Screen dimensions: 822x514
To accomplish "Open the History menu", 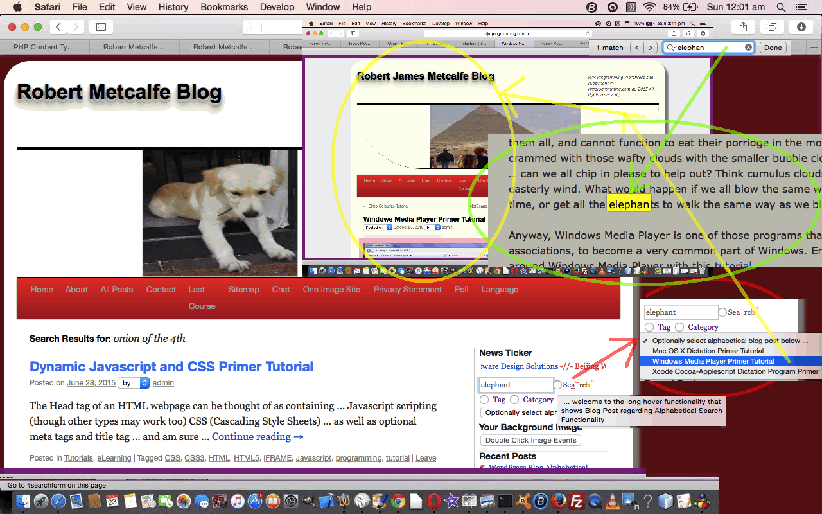I will tap(173, 7).
